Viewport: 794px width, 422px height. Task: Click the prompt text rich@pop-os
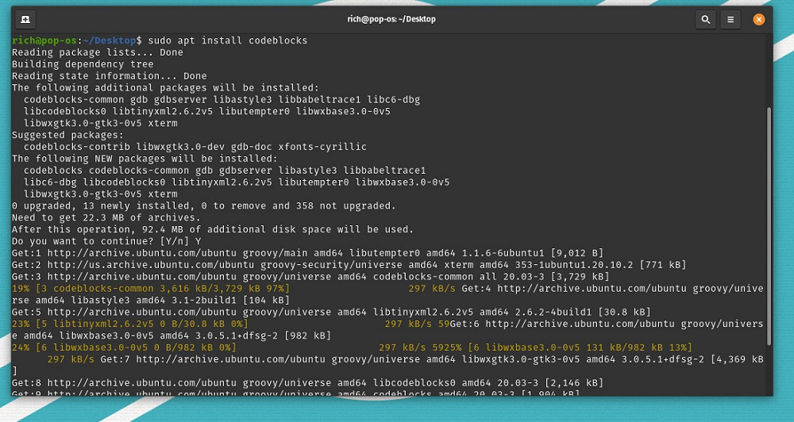(44, 40)
